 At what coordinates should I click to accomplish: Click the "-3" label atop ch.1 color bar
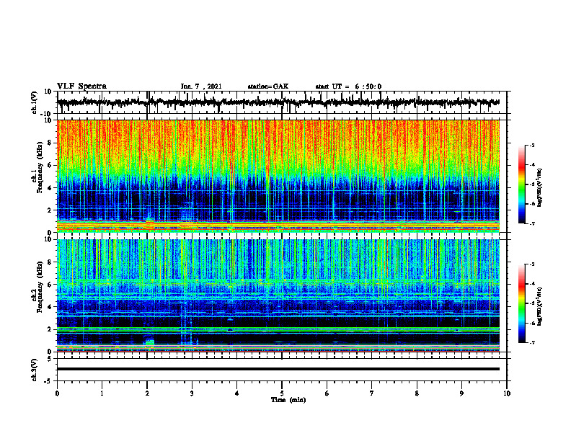[x=531, y=145]
